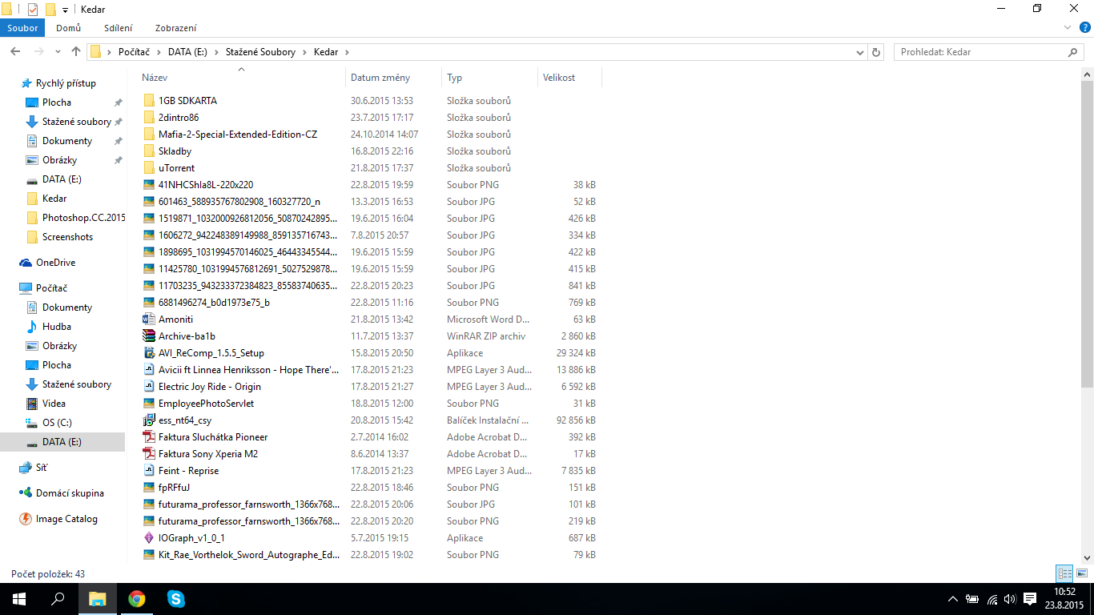Viewport: 1094px width, 615px height.
Task: Open Skype from the taskbar
Action: click(175, 598)
